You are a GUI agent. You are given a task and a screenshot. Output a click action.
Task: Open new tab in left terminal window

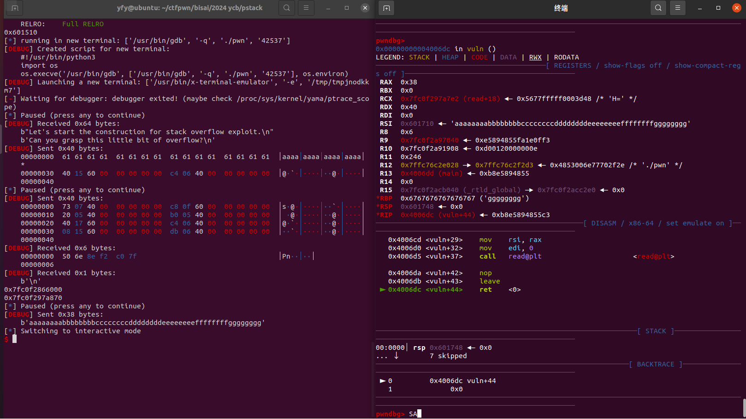15,8
